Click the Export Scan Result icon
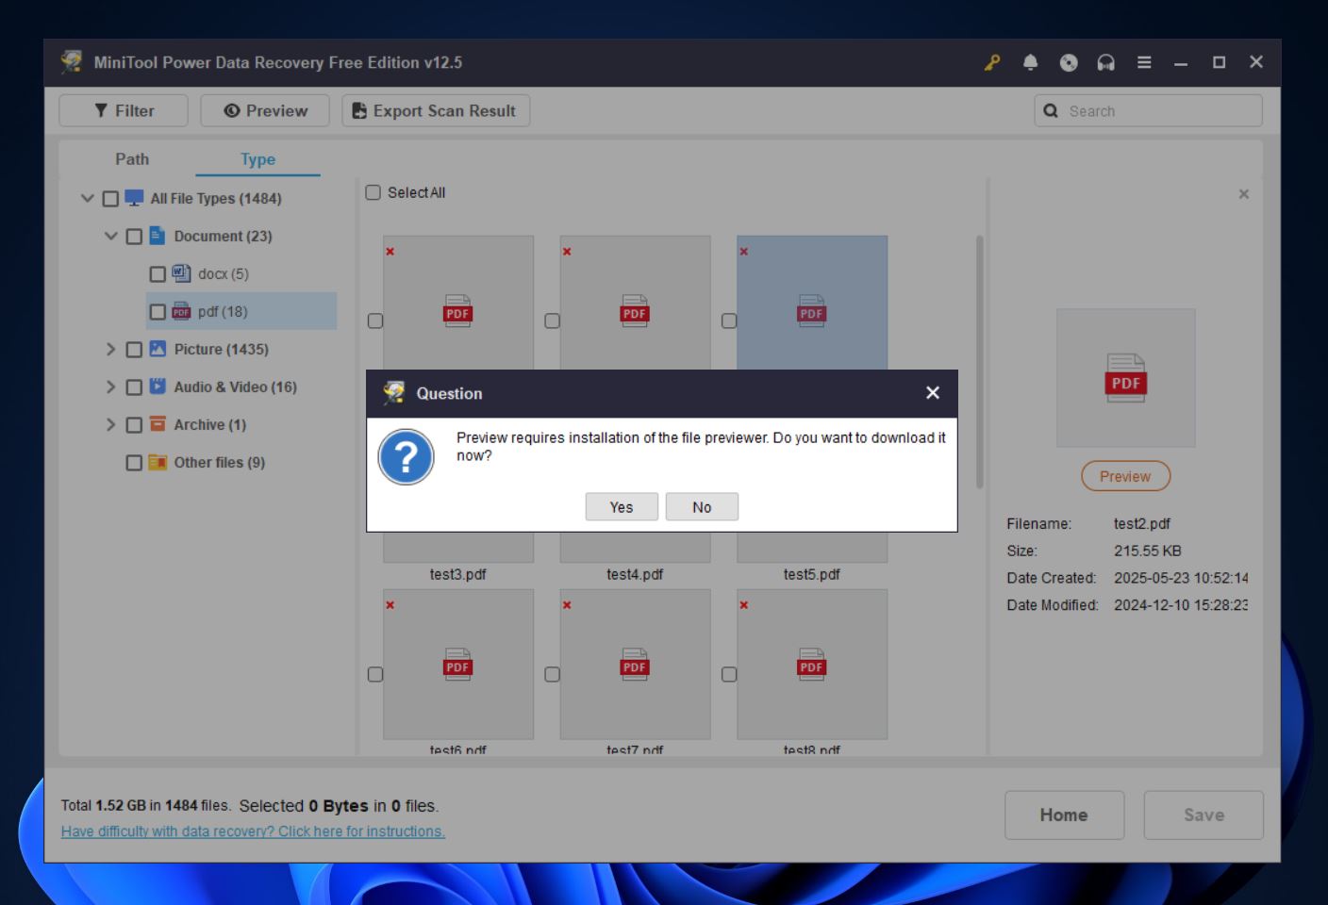Viewport: 1328px width, 905px height. pyautogui.click(x=358, y=110)
